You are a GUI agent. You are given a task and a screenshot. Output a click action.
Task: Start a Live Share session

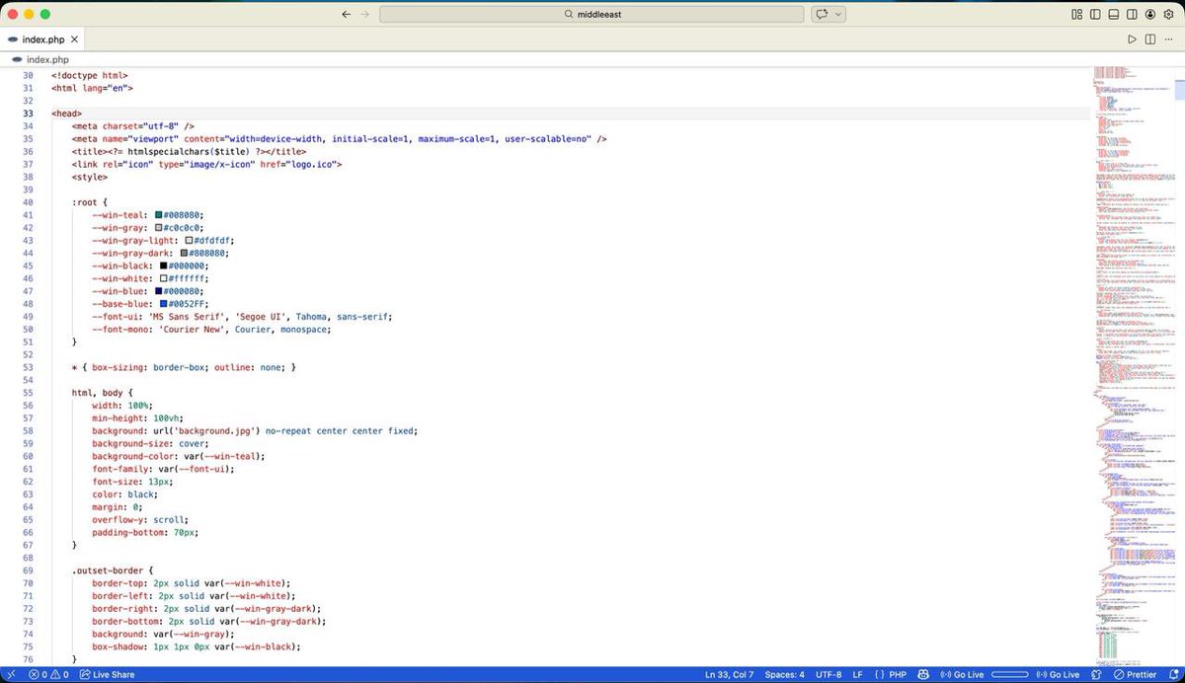[x=107, y=674]
